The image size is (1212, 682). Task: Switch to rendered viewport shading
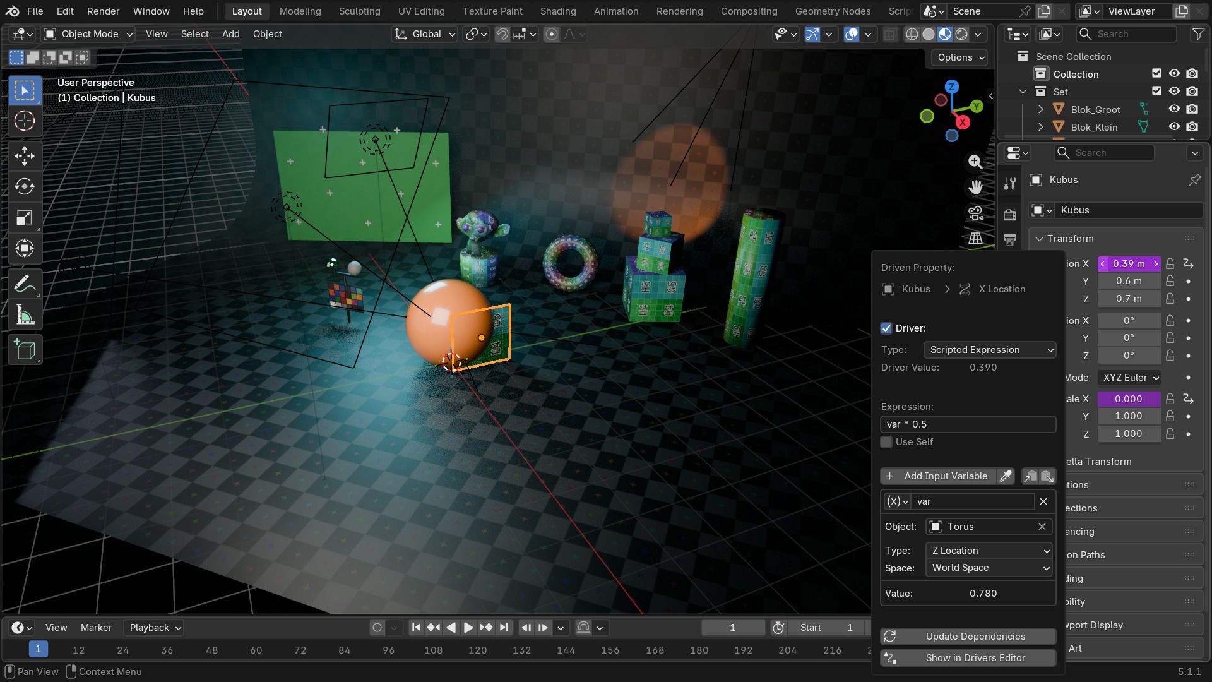click(x=961, y=34)
